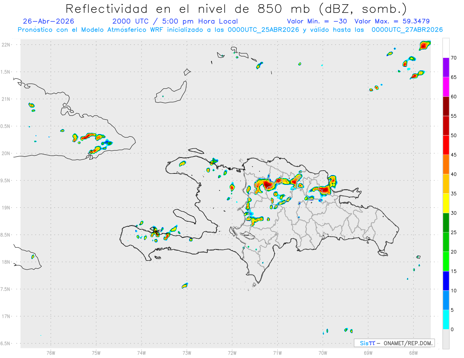Click the 76W longitude axis label
This screenshot has width=464, height=358.
[51, 353]
